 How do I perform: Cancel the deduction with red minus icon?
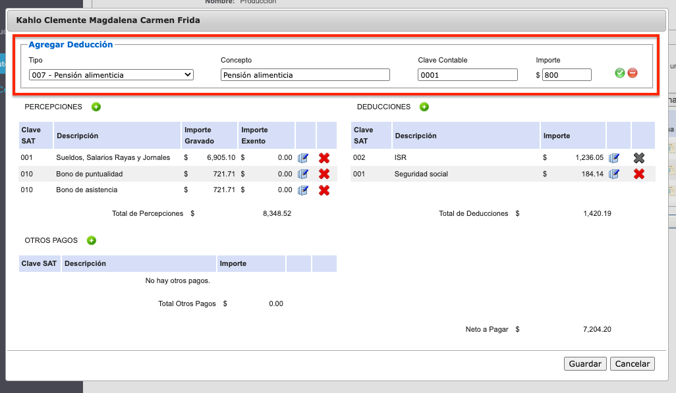click(x=633, y=73)
